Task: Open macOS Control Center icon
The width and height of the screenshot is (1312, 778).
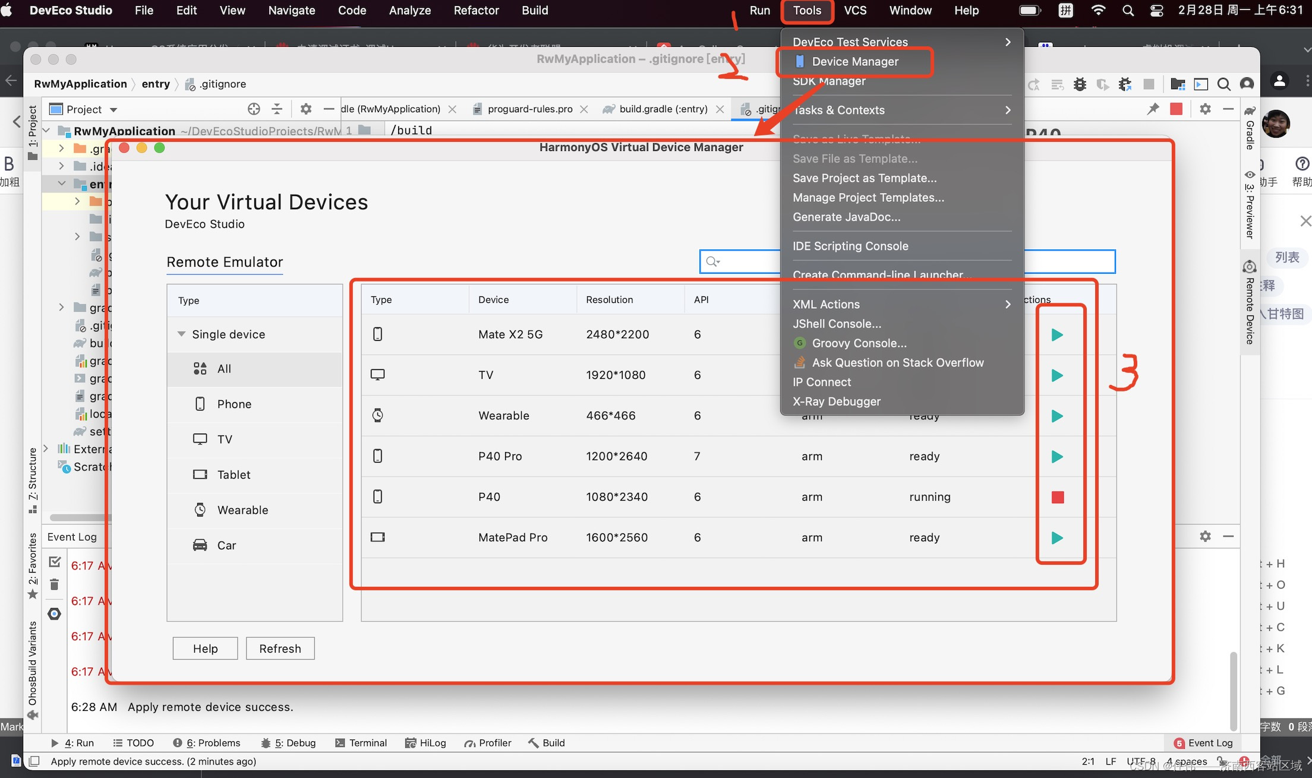Action: [1156, 11]
